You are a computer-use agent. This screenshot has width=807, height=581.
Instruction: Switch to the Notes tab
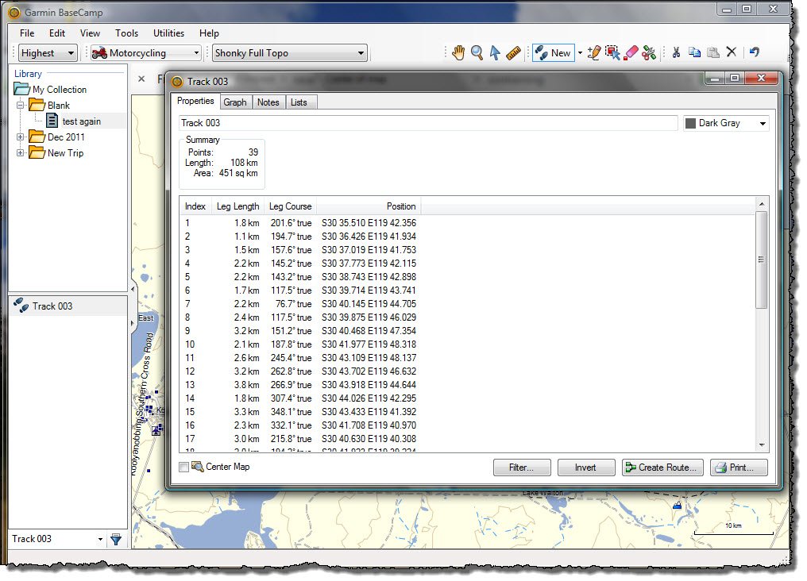(x=268, y=102)
